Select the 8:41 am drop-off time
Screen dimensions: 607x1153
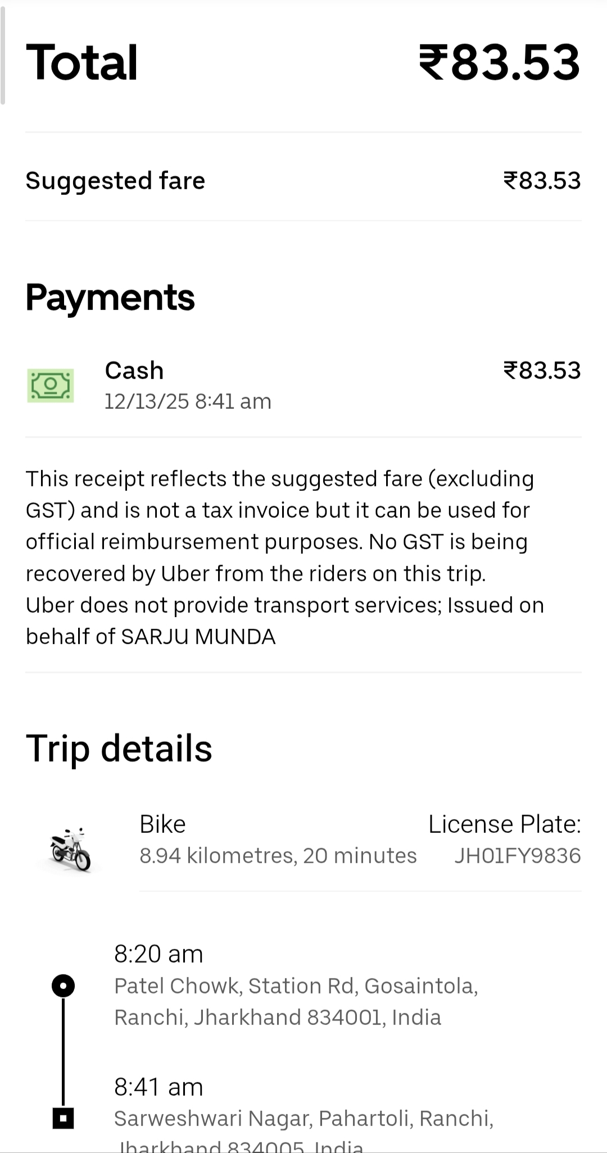pos(158,1087)
